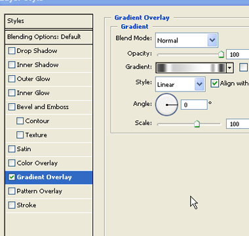The height and width of the screenshot is (236, 249).
Task: Click the Scale slider handle
Action: click(x=197, y=124)
